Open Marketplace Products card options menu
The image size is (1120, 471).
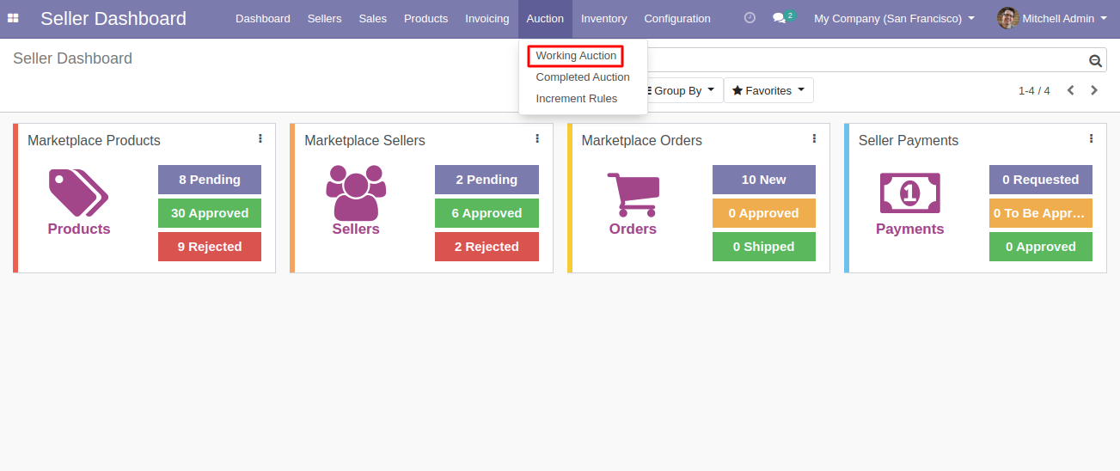pyautogui.click(x=260, y=138)
